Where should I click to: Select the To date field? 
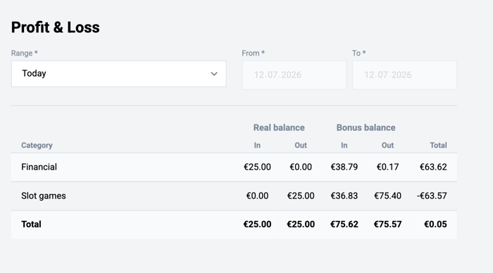click(404, 75)
